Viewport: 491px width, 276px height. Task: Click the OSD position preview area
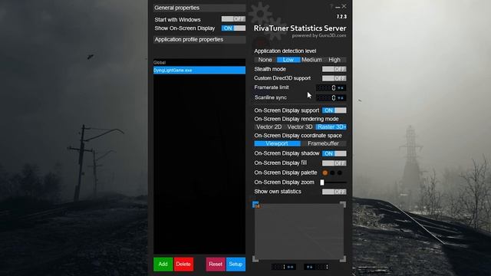tap(299, 232)
